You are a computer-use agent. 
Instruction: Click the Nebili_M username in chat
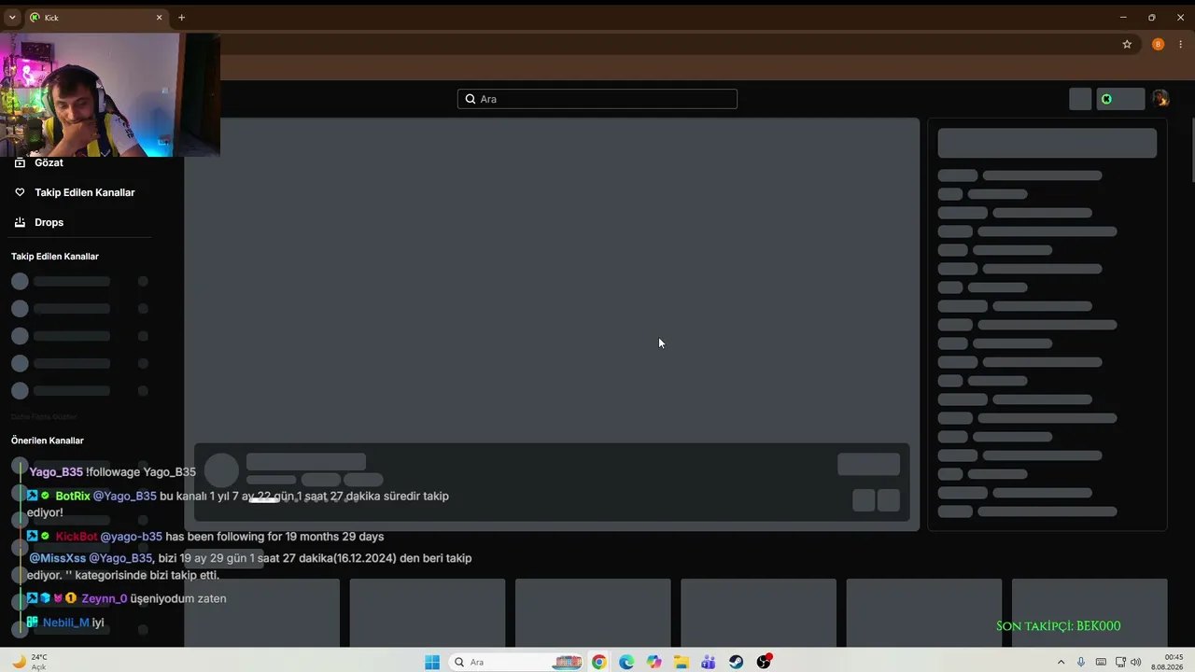pos(66,623)
